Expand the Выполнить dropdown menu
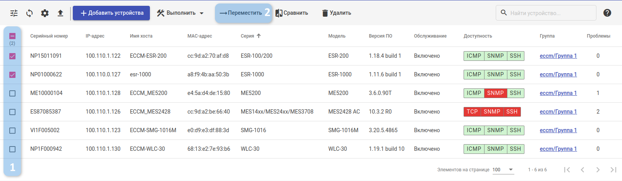This screenshot has width=622, height=181. click(x=180, y=13)
